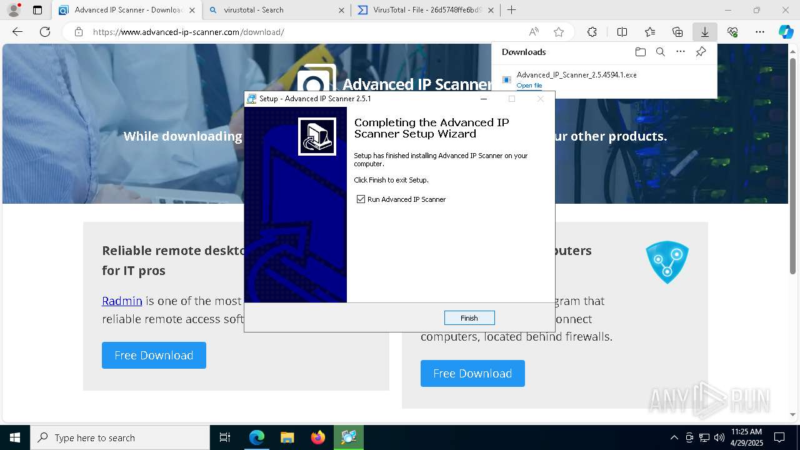This screenshot has height=450, width=800.
Task: Open network status tray icon
Action: pos(704,437)
